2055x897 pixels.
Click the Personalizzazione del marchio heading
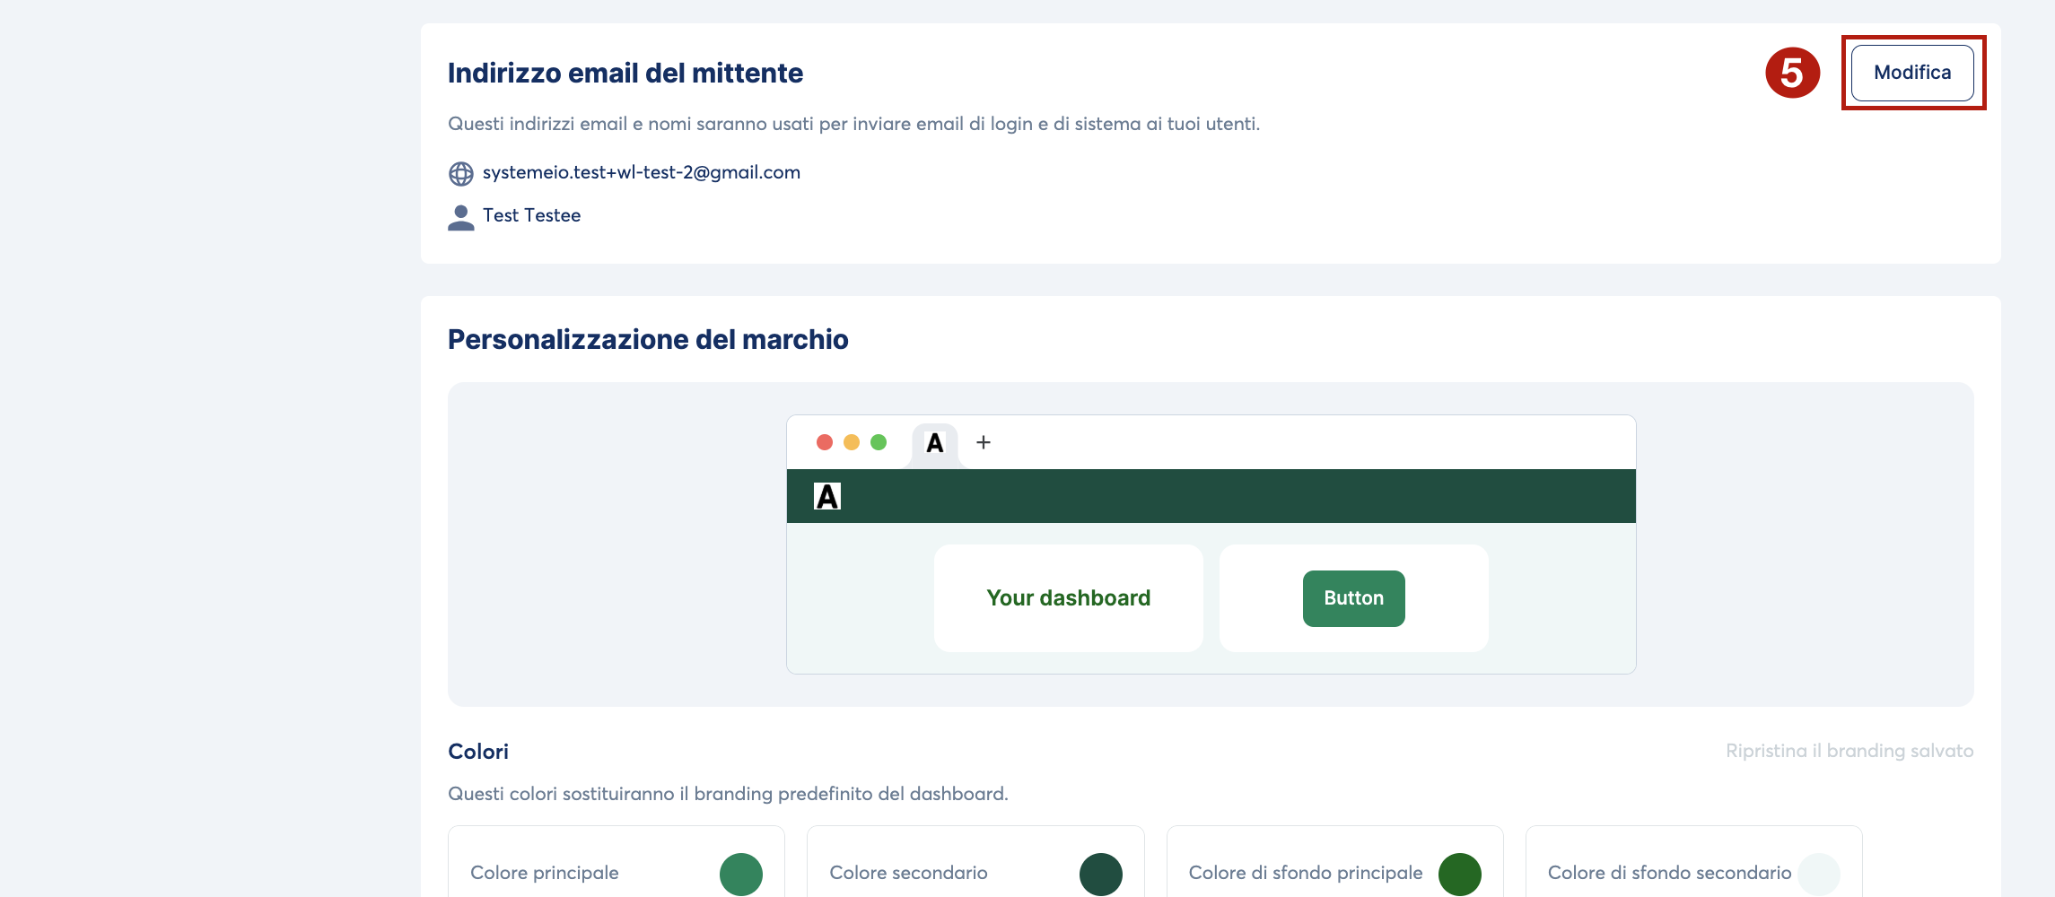point(648,339)
